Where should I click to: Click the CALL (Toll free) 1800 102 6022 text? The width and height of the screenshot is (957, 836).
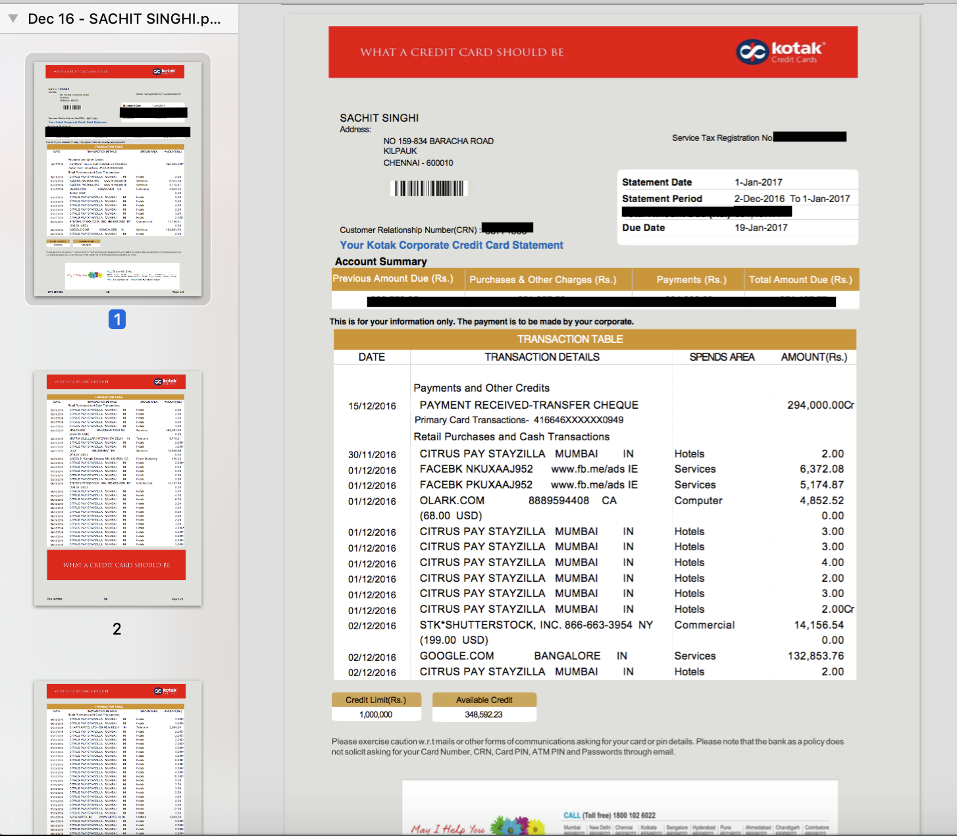click(609, 816)
